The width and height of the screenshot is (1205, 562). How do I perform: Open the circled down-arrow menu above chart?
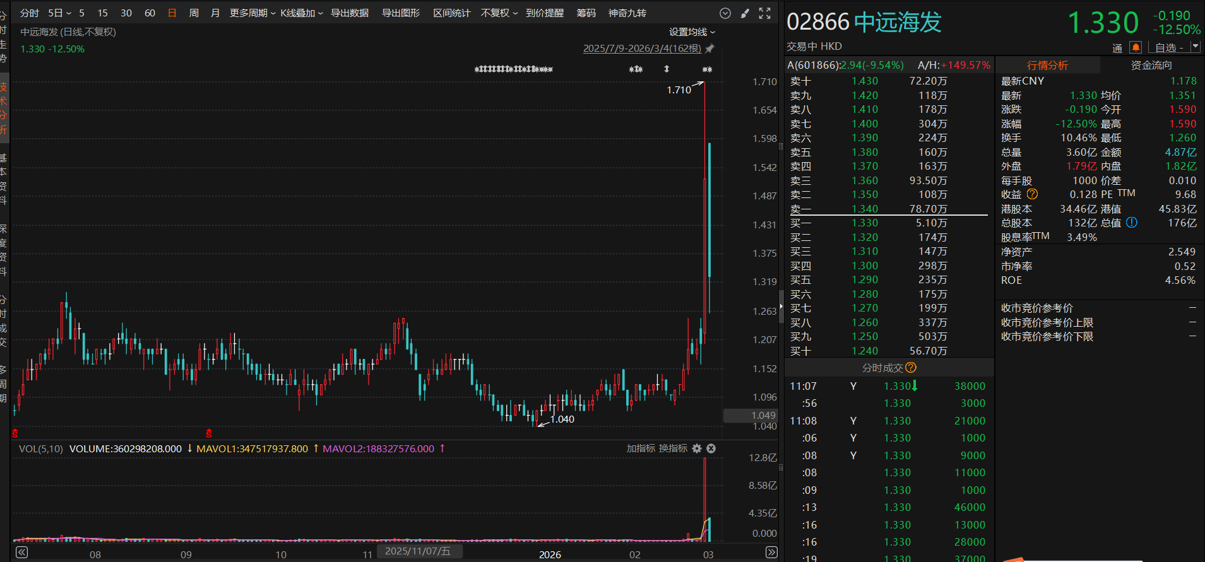(x=725, y=13)
